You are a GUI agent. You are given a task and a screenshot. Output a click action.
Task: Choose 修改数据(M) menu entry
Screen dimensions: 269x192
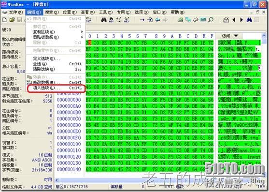click(x=56, y=83)
